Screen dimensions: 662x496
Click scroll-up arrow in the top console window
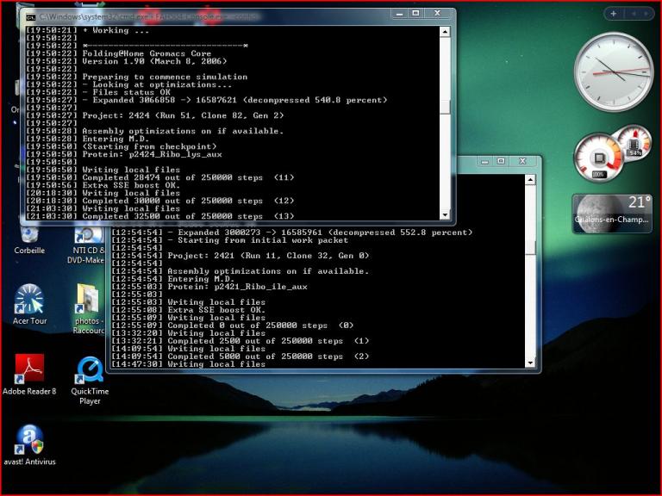click(445, 32)
